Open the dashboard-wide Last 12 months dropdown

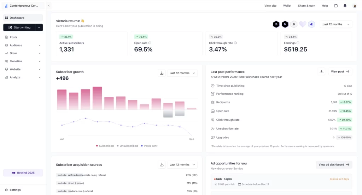(336, 24)
